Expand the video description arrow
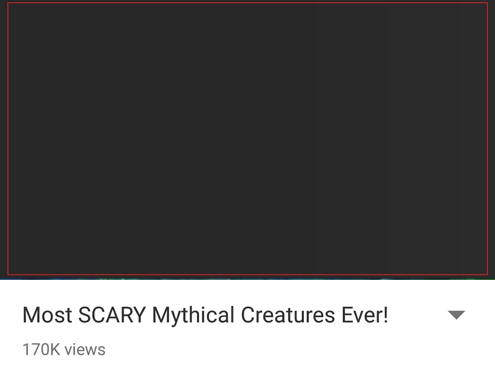Image resolution: width=495 pixels, height=377 pixels. (456, 315)
